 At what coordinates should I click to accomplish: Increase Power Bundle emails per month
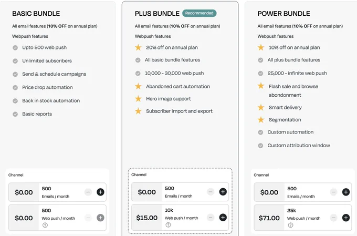point(346,192)
